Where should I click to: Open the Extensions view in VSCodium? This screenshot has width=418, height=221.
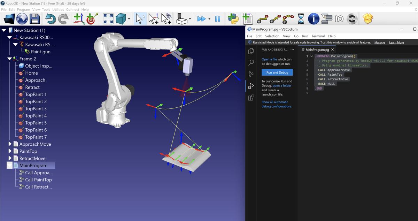tap(251, 98)
